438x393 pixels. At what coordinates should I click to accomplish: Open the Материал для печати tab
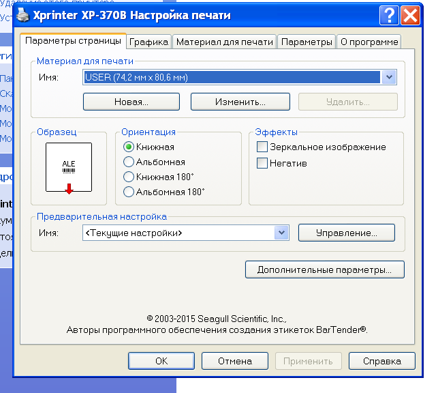pos(225,42)
